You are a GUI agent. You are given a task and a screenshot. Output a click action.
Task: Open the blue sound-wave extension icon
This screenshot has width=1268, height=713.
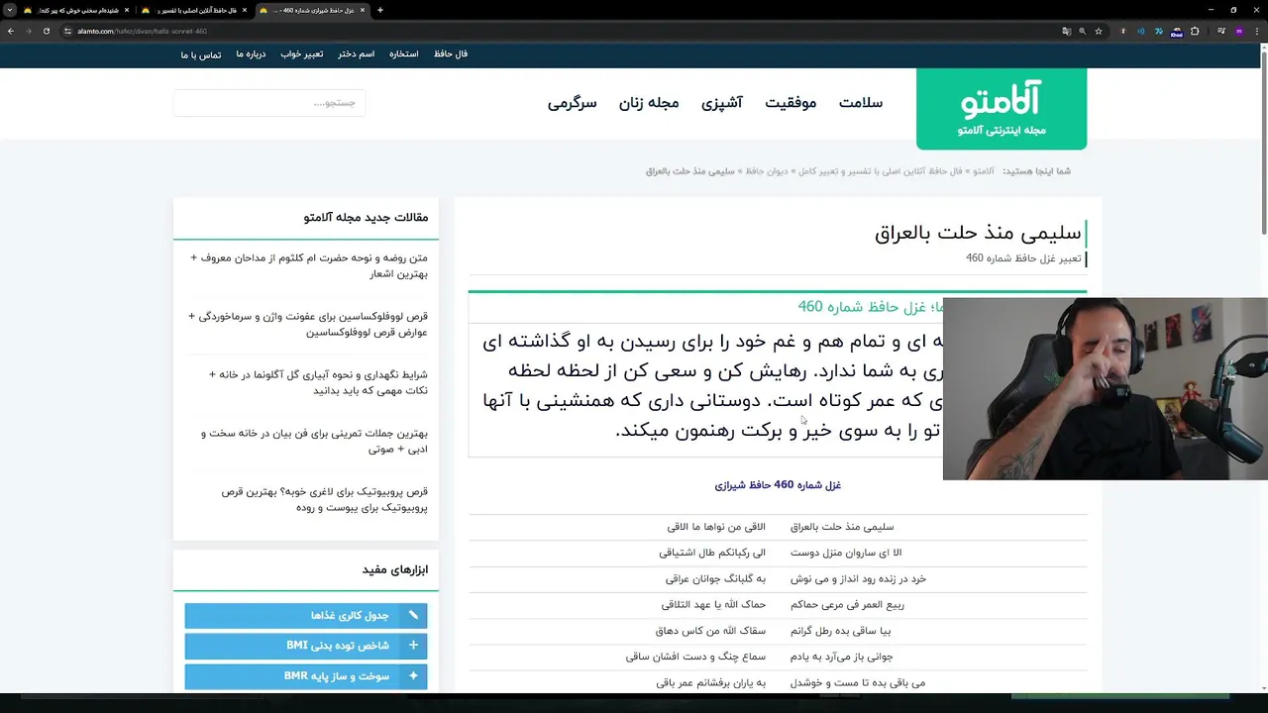(1140, 31)
